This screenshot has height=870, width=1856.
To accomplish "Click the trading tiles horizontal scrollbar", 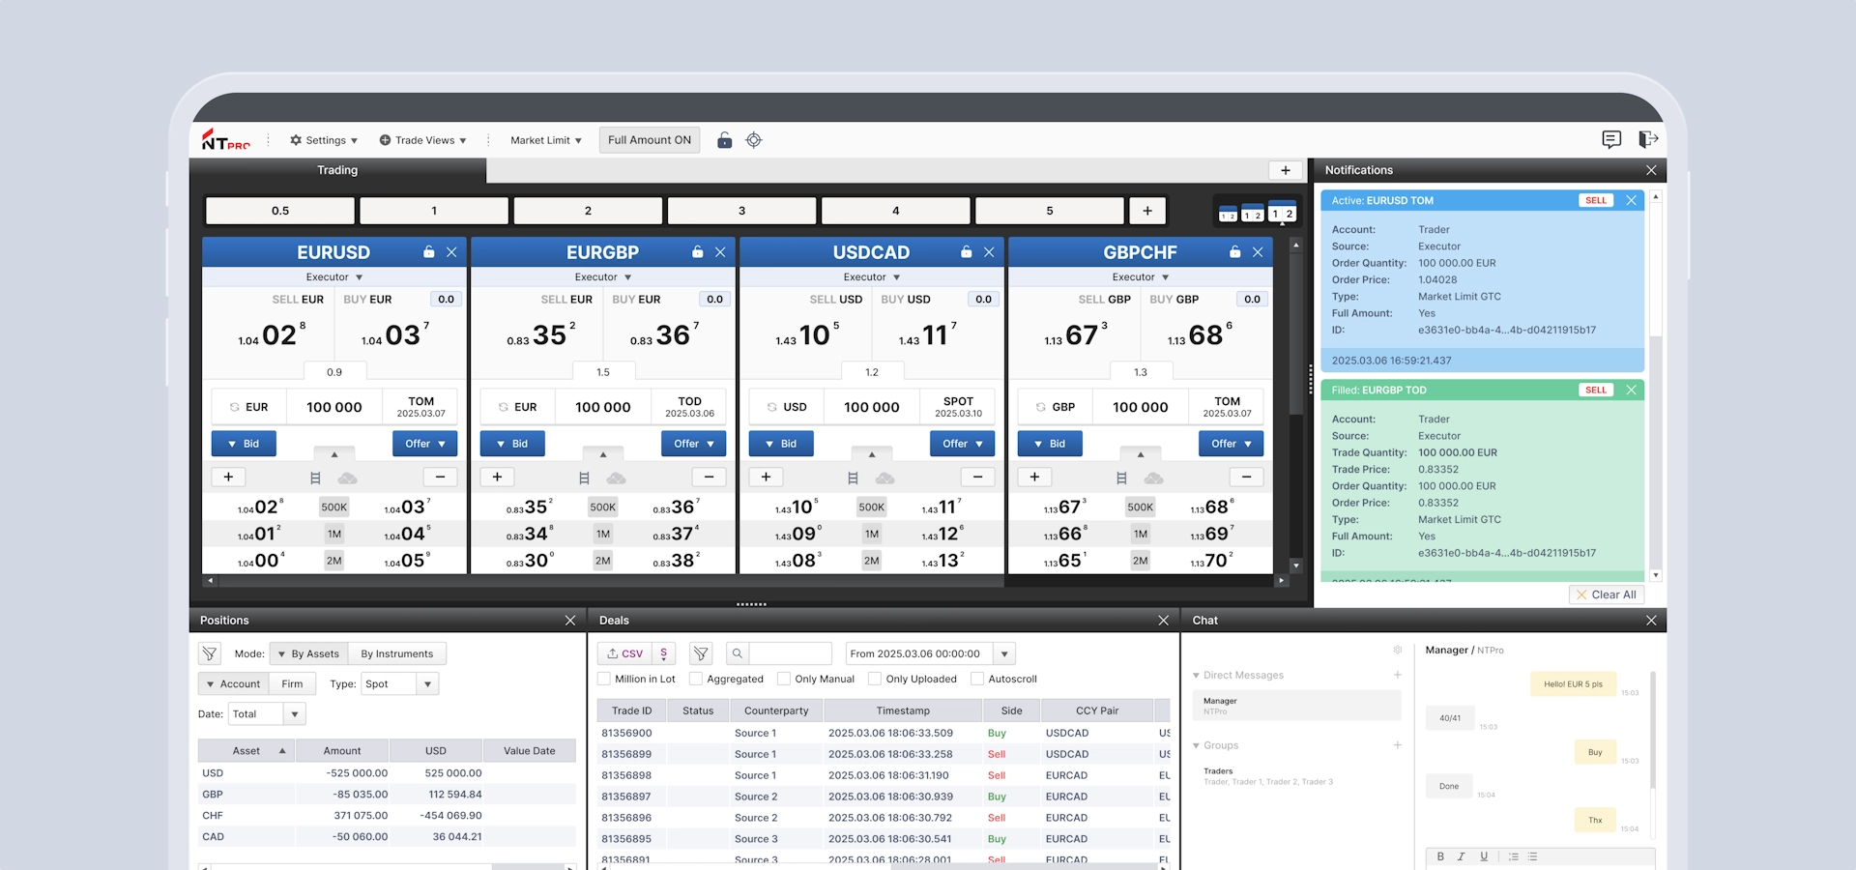I will [609, 581].
